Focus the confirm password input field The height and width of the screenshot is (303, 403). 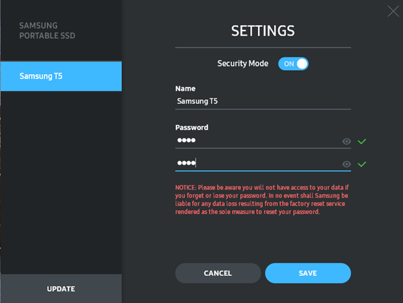coord(258,163)
